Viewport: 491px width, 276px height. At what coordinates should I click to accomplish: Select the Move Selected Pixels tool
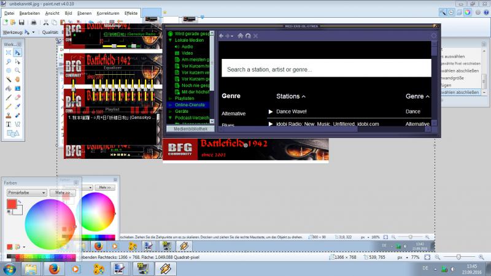pyautogui.click(x=18, y=53)
